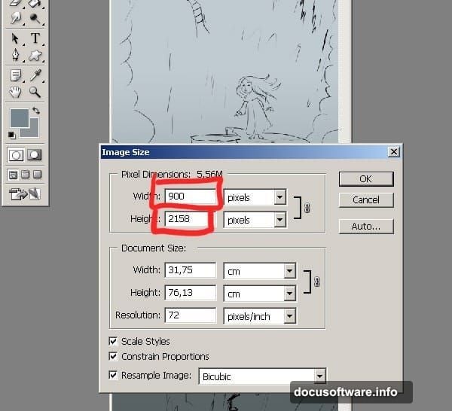Screen dimensions: 452x411
Task: Disable the Resample Image checkbox
Action: (114, 375)
